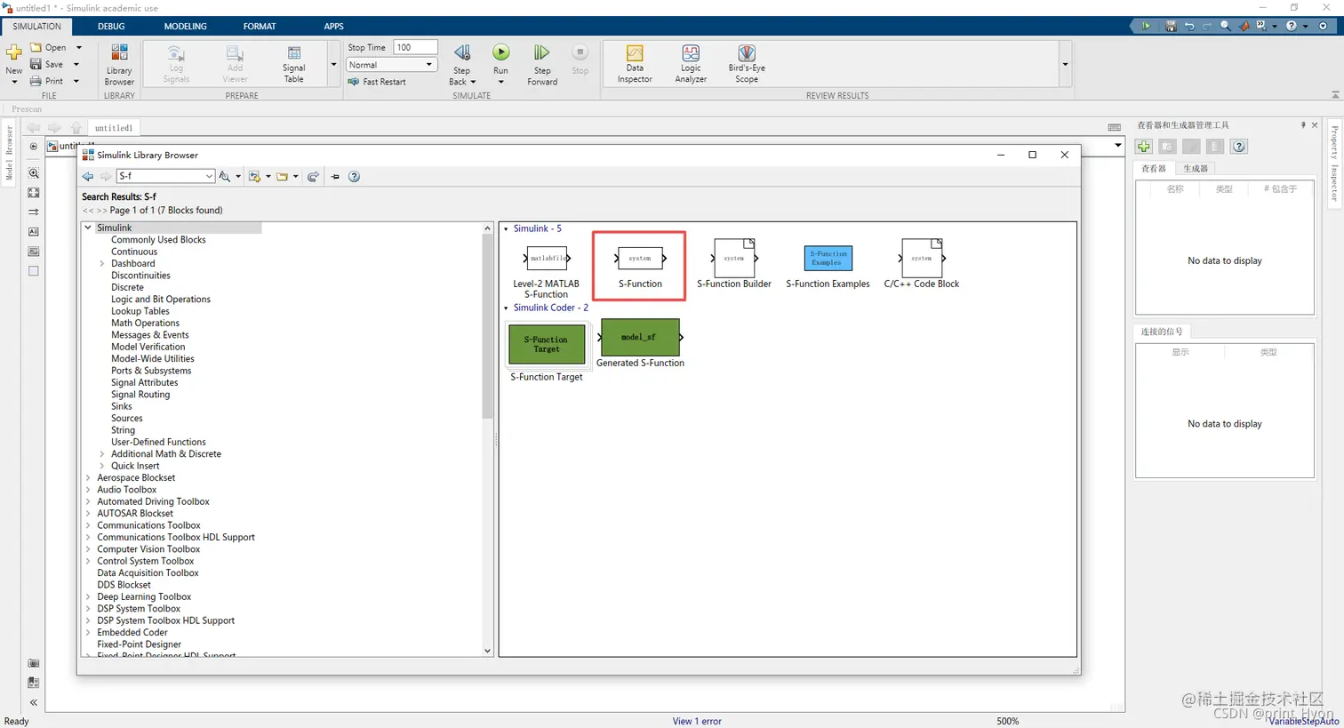The image size is (1344, 728).
Task: Click the quick access save icon
Action: tap(1171, 27)
